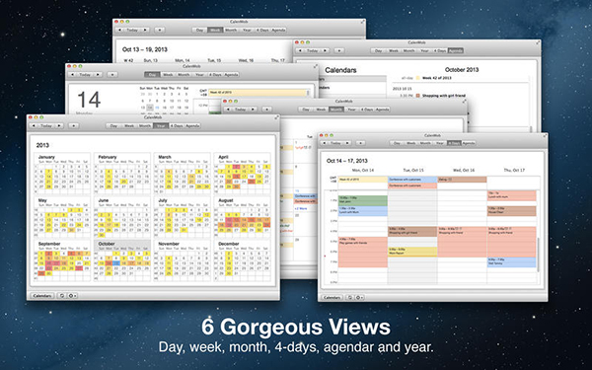Enter fullscreen from the Year view window
The height and width of the screenshot is (370, 592).
[x=276, y=117]
